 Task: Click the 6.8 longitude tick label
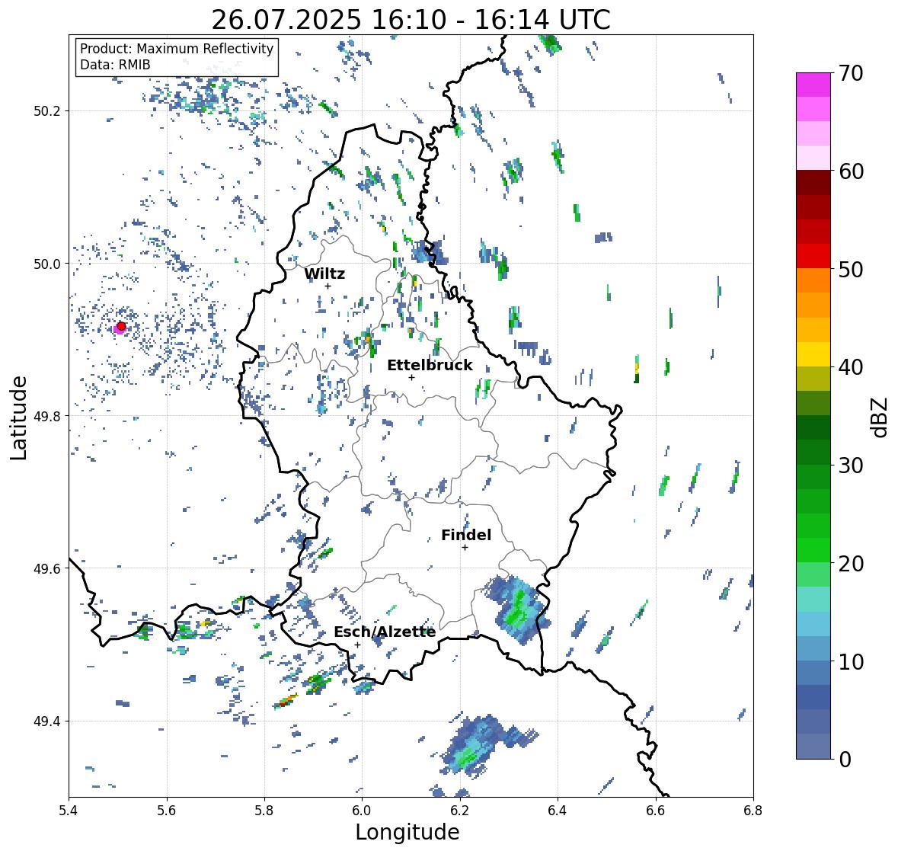[x=753, y=811]
